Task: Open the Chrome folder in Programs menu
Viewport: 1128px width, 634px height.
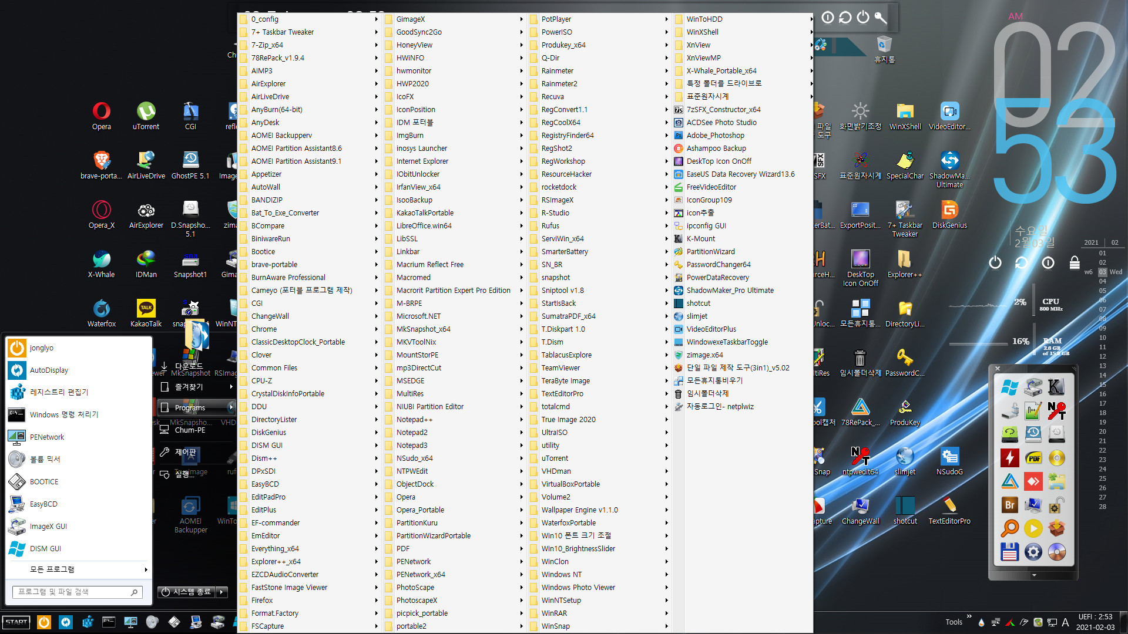Action: click(308, 329)
